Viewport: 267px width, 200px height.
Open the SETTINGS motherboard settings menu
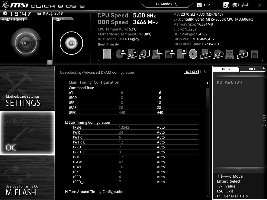pos(27,88)
